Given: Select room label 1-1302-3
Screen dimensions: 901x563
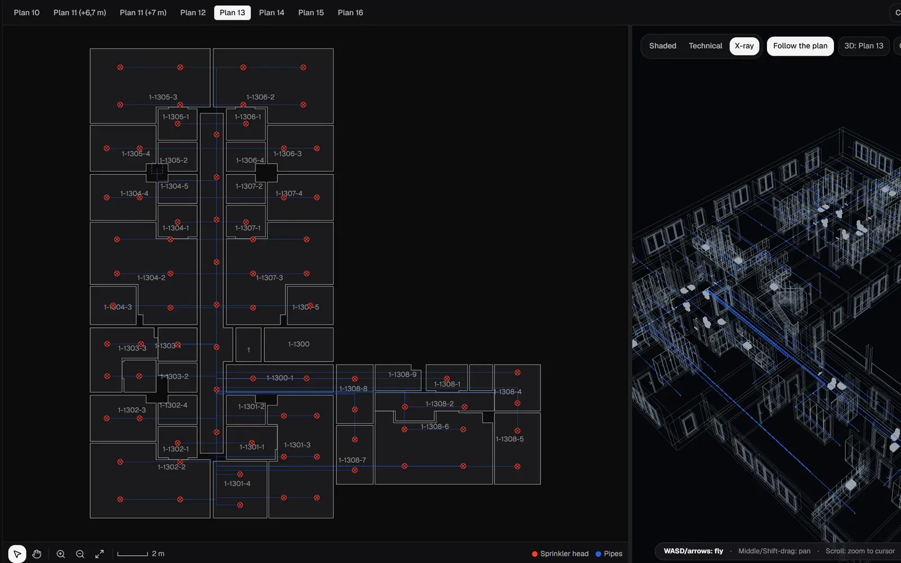Looking at the screenshot, I should 131,410.
